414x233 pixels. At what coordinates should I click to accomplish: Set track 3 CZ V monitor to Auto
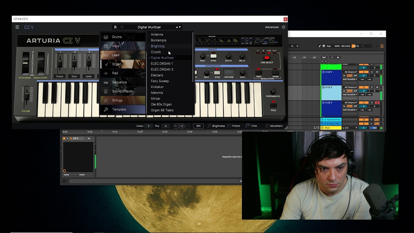click(x=349, y=76)
